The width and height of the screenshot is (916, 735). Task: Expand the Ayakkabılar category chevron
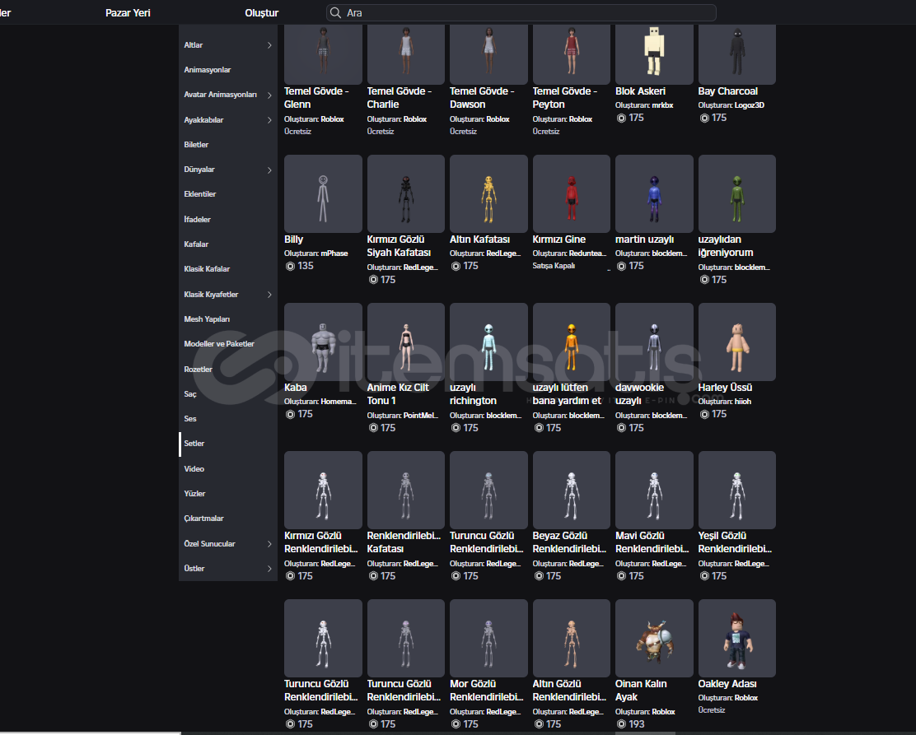(x=269, y=120)
